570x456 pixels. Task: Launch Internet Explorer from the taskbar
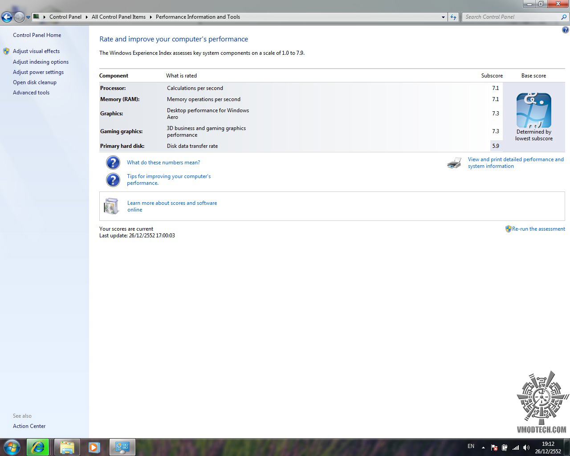tap(38, 447)
